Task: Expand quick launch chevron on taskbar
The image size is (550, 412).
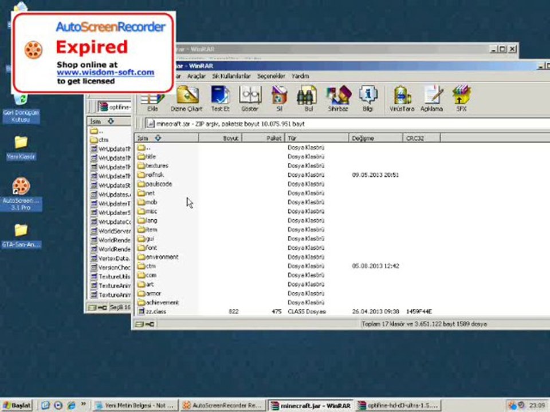Action: [x=84, y=405]
